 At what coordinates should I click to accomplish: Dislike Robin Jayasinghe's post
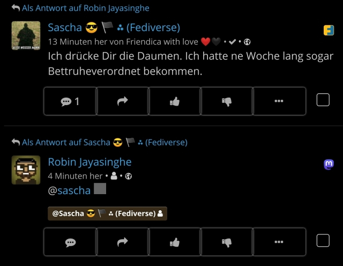tap(227, 242)
